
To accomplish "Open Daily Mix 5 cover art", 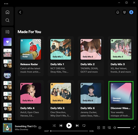I will [x=61, y=93].
